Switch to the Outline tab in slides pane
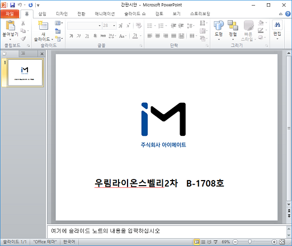This screenshot has height=246, width=292. [23, 54]
